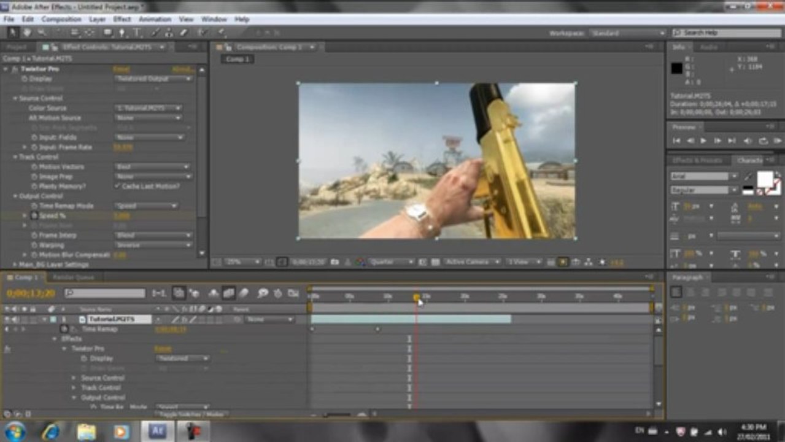Open the Active Camera dropdown

tap(472, 262)
